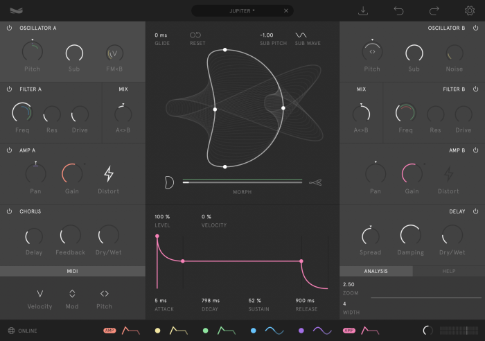Select the yellow envelope icon
Viewport: 485px width, 341px height.
[179, 331]
